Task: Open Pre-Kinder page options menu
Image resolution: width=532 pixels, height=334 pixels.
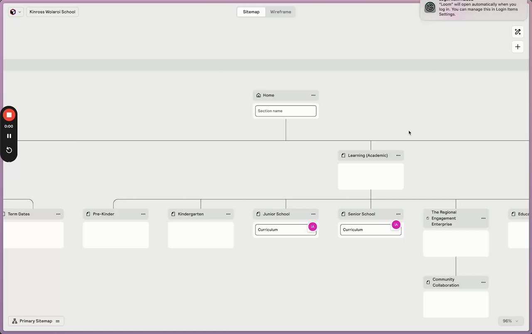Action: [143, 214]
